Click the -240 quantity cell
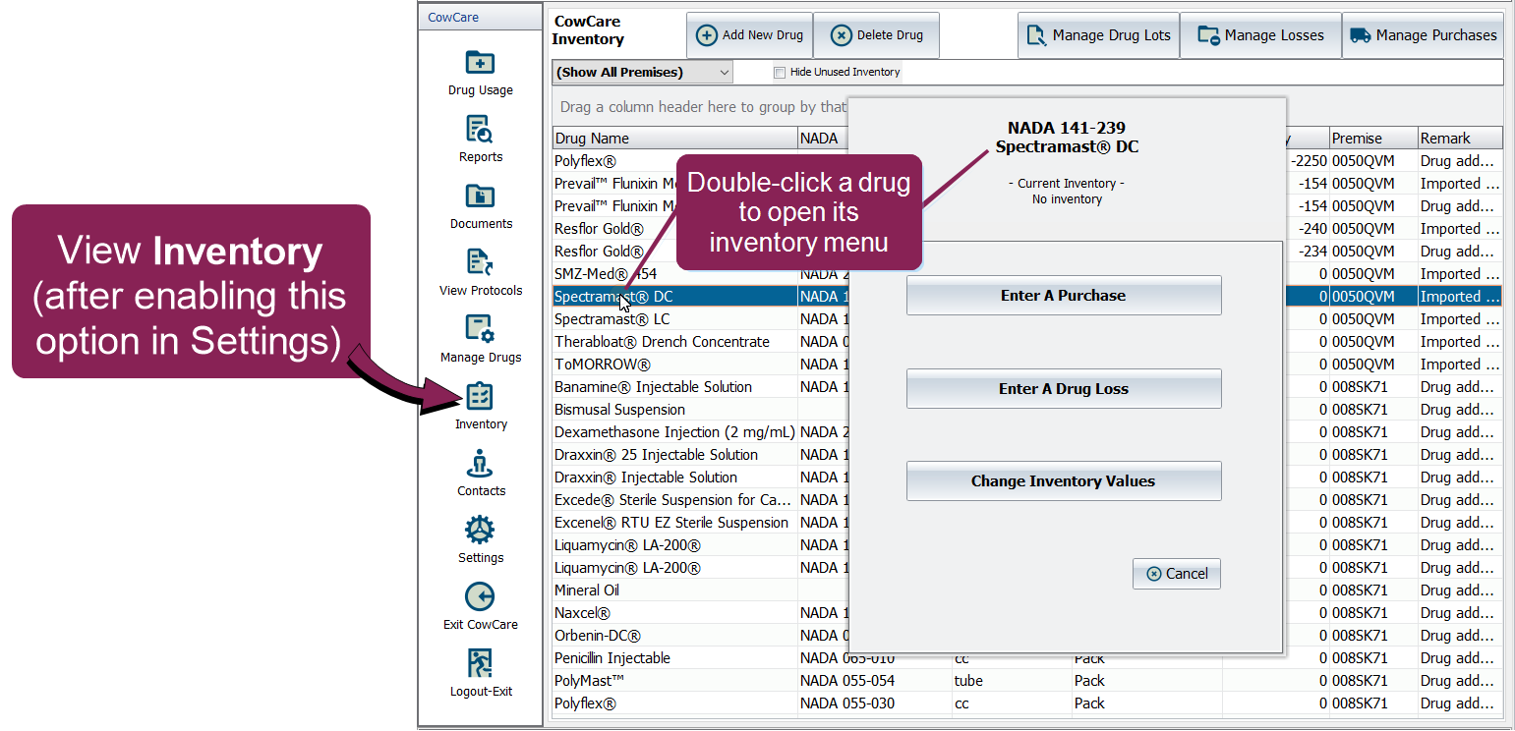 tap(1308, 229)
